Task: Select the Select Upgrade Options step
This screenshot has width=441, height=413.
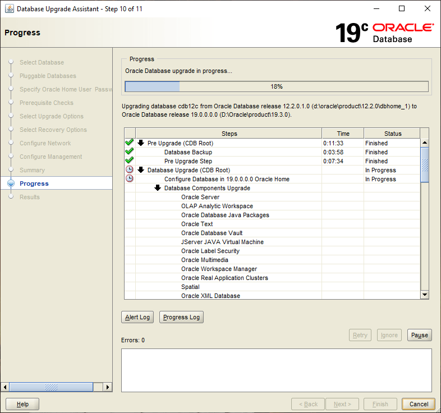Action: point(52,116)
